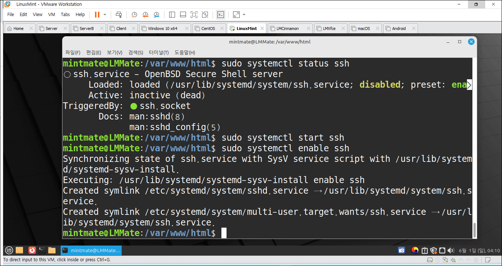Open the VMware Edit menu
The height and width of the screenshot is (266, 502).
point(23,15)
